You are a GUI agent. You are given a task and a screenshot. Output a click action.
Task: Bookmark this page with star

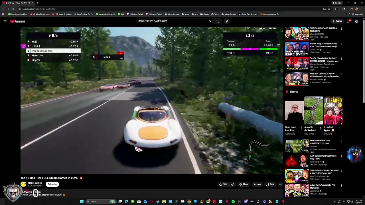click(x=329, y=9)
